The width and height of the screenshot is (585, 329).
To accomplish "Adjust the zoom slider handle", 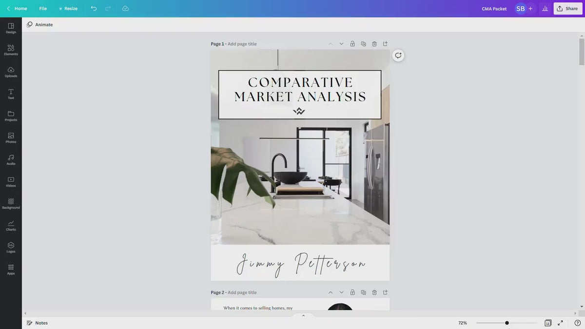I will 507,323.
